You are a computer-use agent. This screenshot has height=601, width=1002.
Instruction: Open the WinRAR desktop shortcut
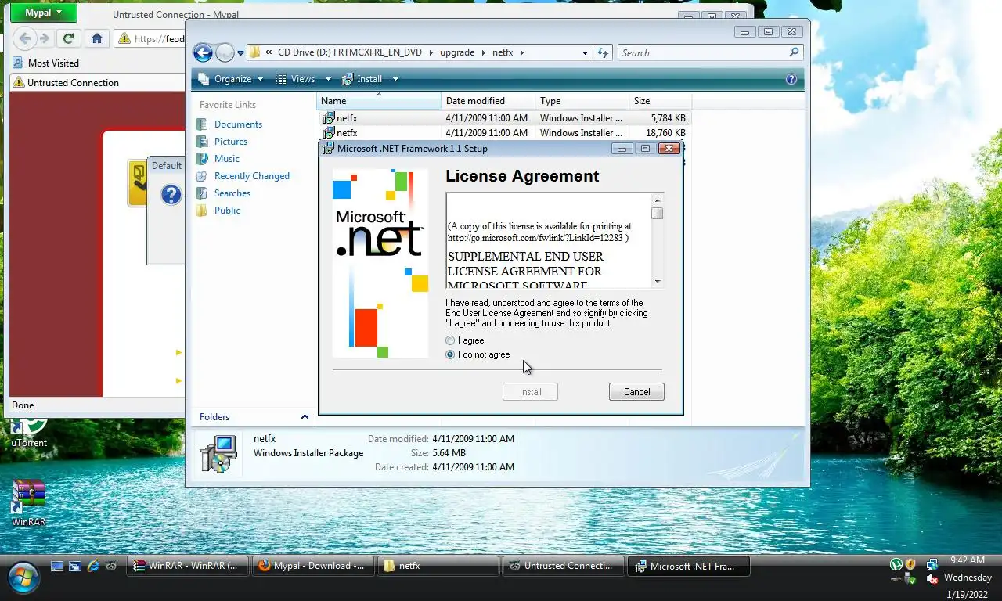29,502
